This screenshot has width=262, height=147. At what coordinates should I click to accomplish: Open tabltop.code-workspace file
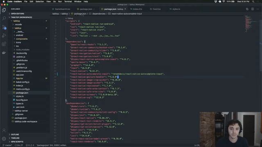click(26, 122)
